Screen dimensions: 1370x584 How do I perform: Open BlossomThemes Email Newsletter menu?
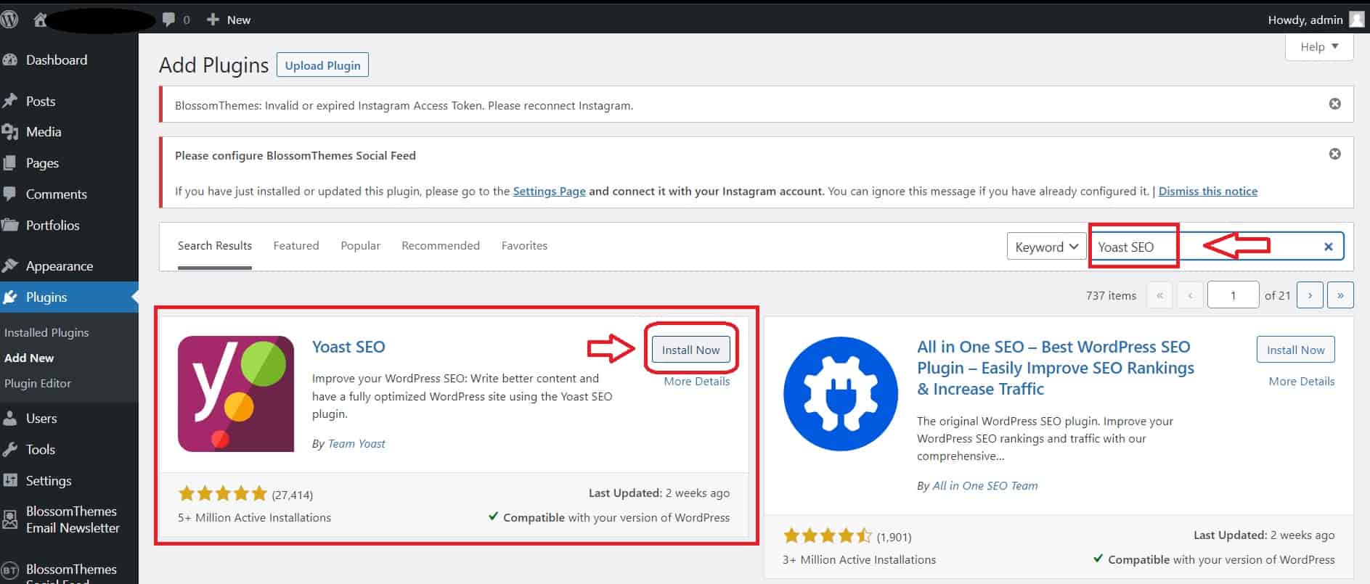coord(72,519)
